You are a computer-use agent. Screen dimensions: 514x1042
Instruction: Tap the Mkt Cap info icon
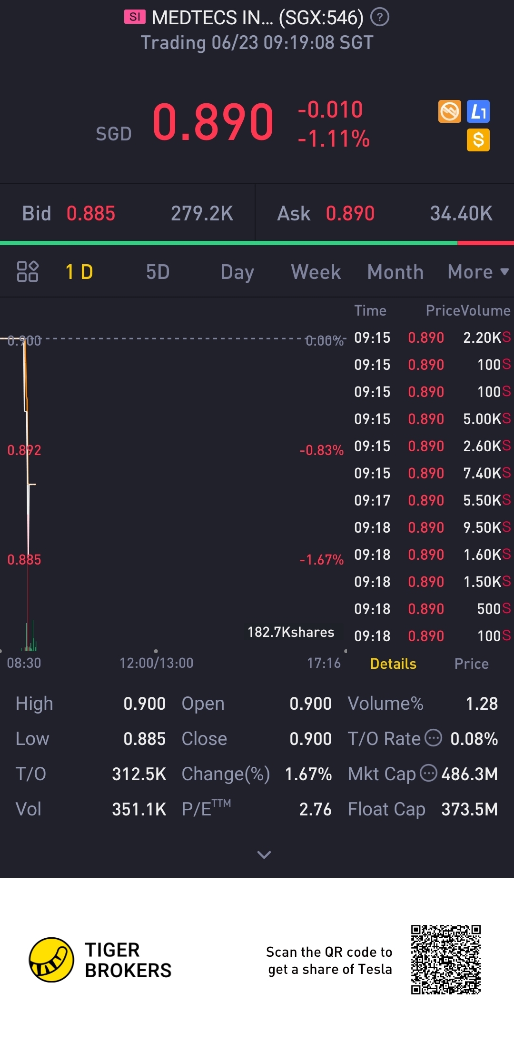tap(428, 773)
